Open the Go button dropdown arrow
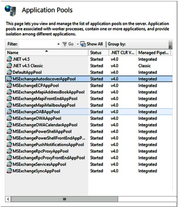Screen dimensions: 179x207 pos(78,44)
